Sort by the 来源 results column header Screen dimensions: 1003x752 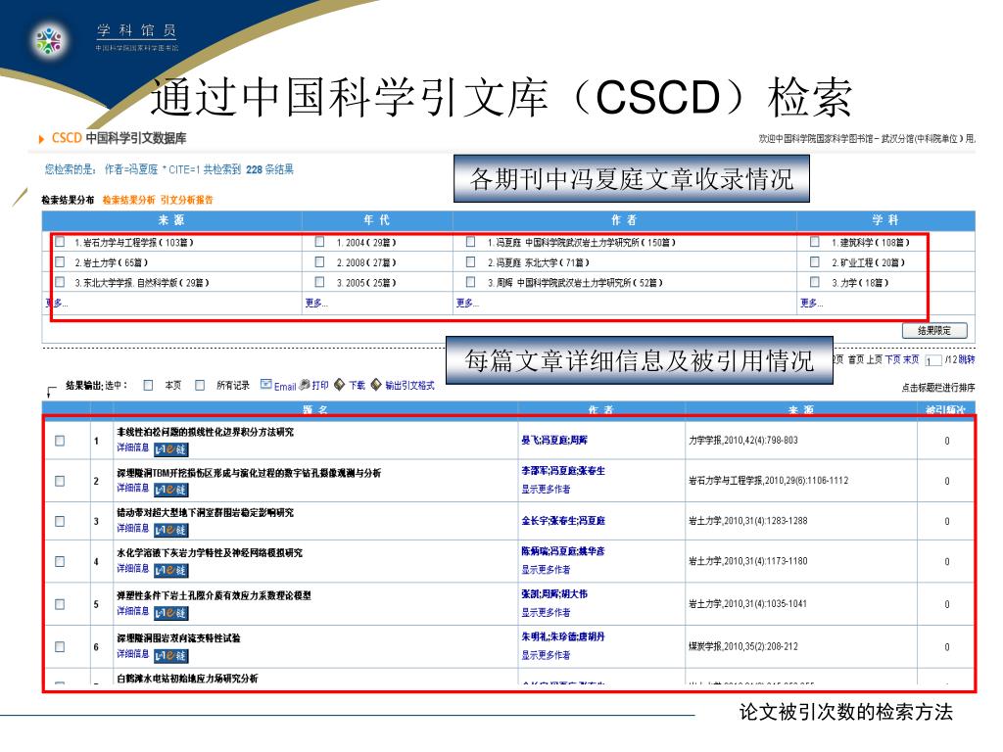pos(800,410)
